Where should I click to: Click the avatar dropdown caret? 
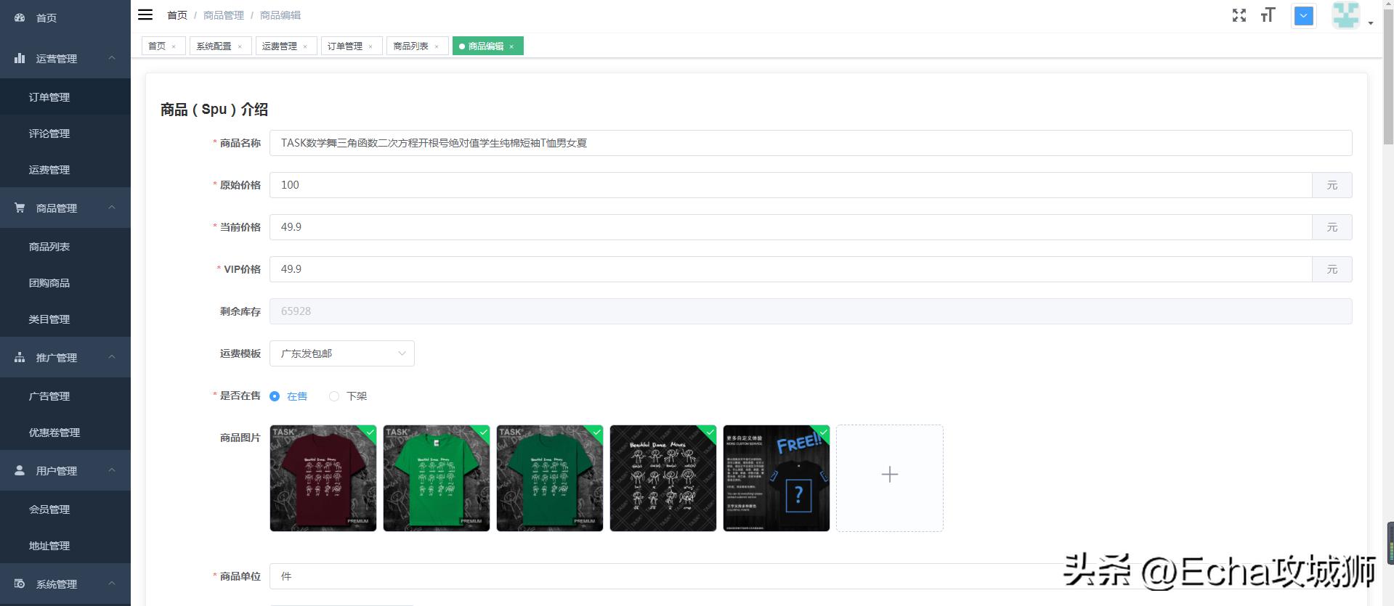(1371, 23)
